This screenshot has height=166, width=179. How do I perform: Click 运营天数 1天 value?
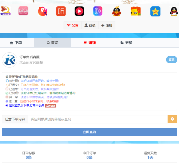pos(150,157)
